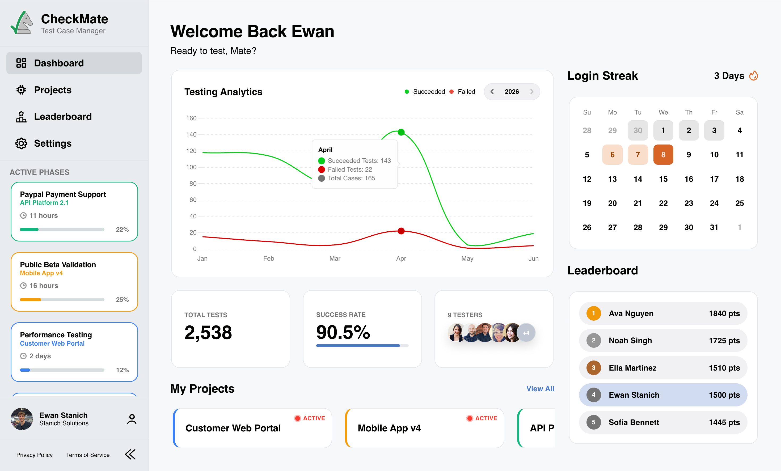781x471 pixels.
Task: Click the first tester avatar
Action: (x=455, y=333)
